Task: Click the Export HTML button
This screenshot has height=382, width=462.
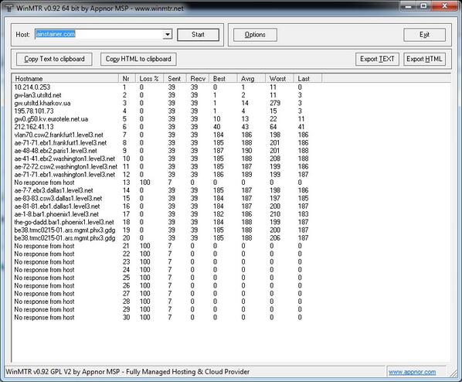Action: point(424,59)
